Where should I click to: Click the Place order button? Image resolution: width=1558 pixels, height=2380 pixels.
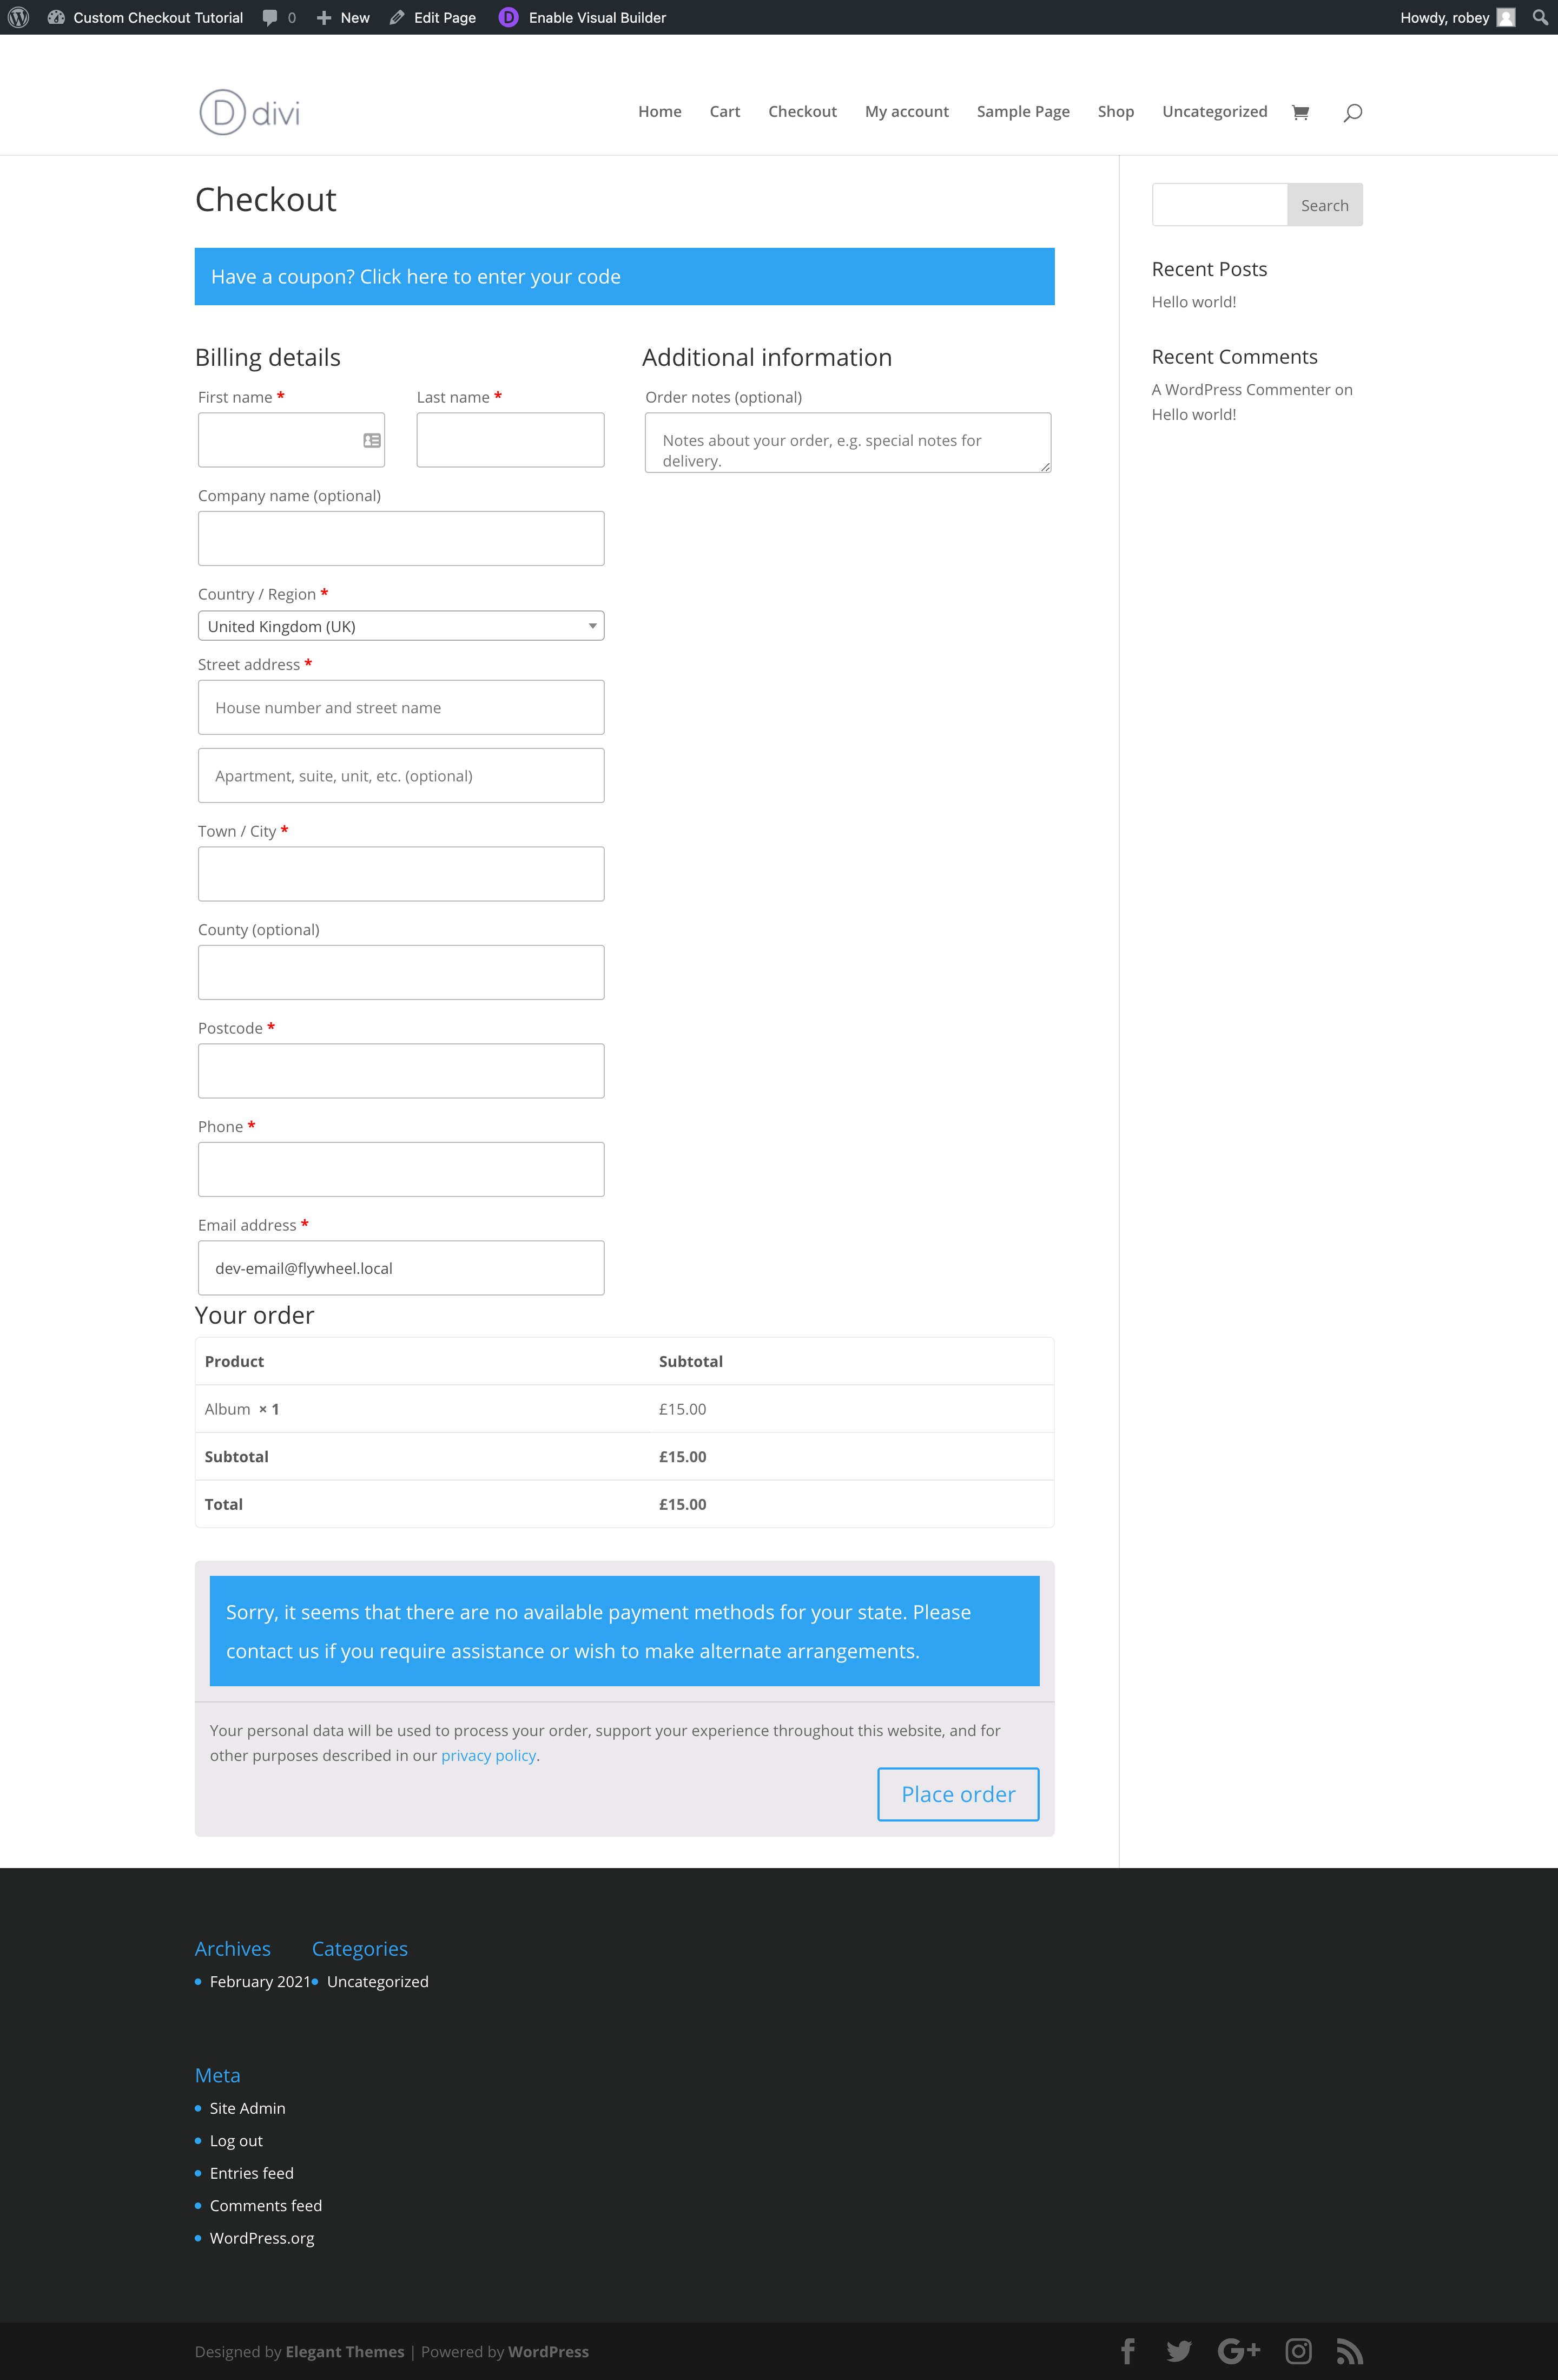pos(959,1794)
